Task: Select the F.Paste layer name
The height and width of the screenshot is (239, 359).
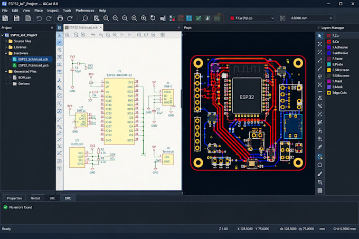Action: pos(337,59)
